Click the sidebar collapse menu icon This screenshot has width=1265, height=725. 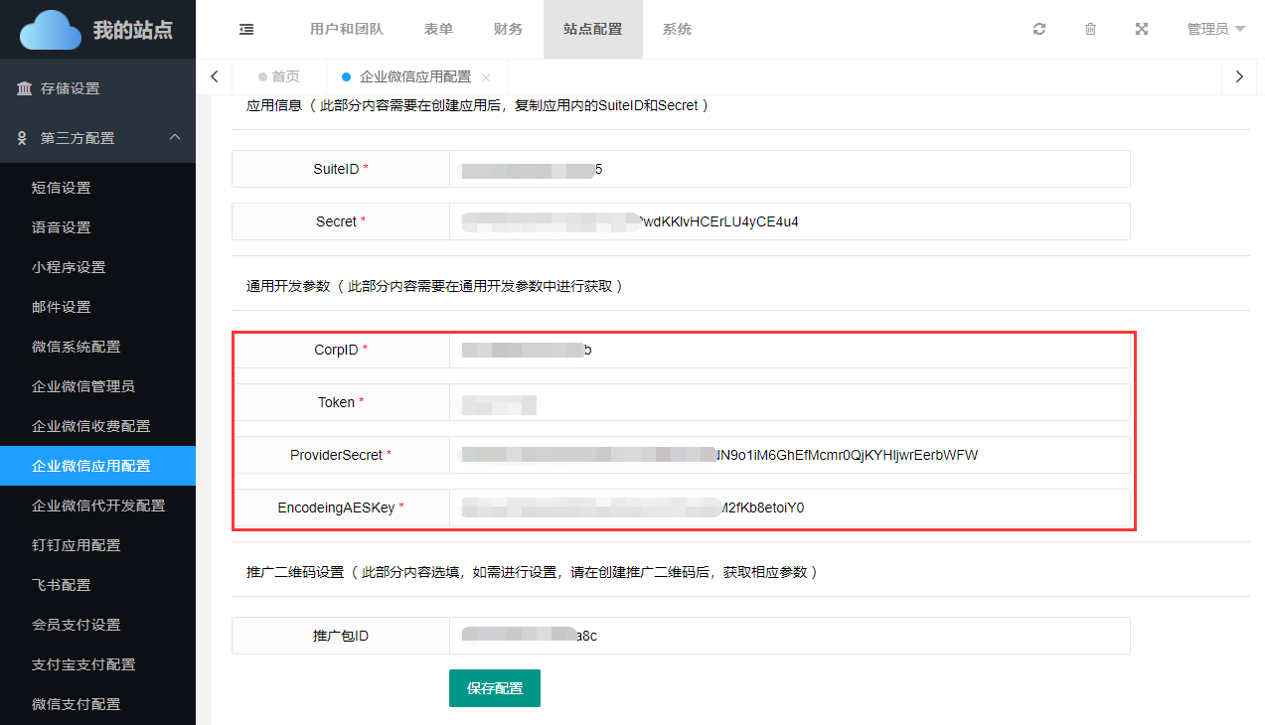[x=246, y=30]
